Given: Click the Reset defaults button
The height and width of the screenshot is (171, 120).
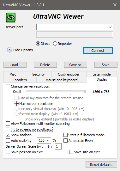Looking at the screenshot, I should [x=101, y=165].
